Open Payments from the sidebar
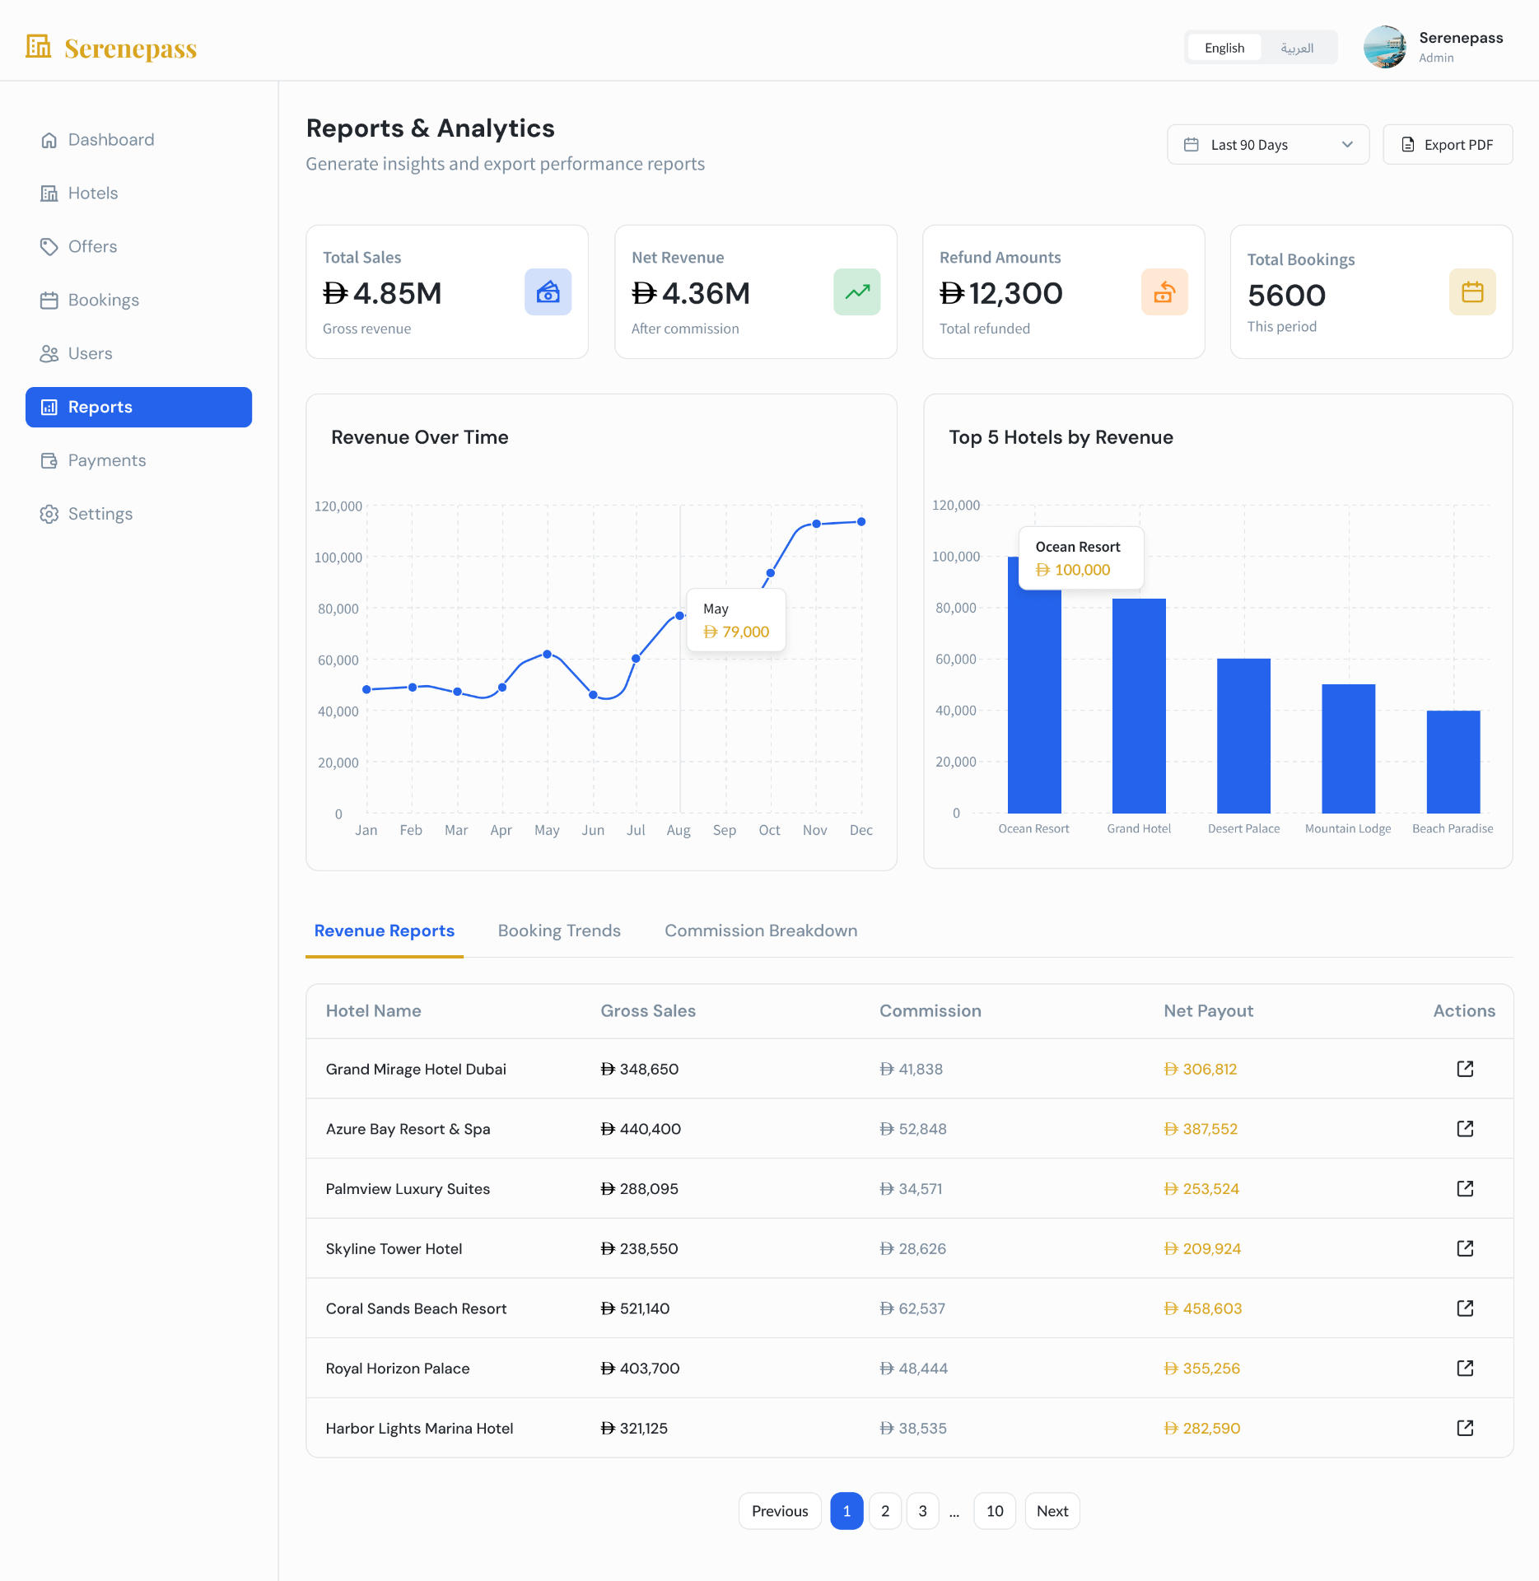This screenshot has height=1581, width=1539. coord(138,461)
